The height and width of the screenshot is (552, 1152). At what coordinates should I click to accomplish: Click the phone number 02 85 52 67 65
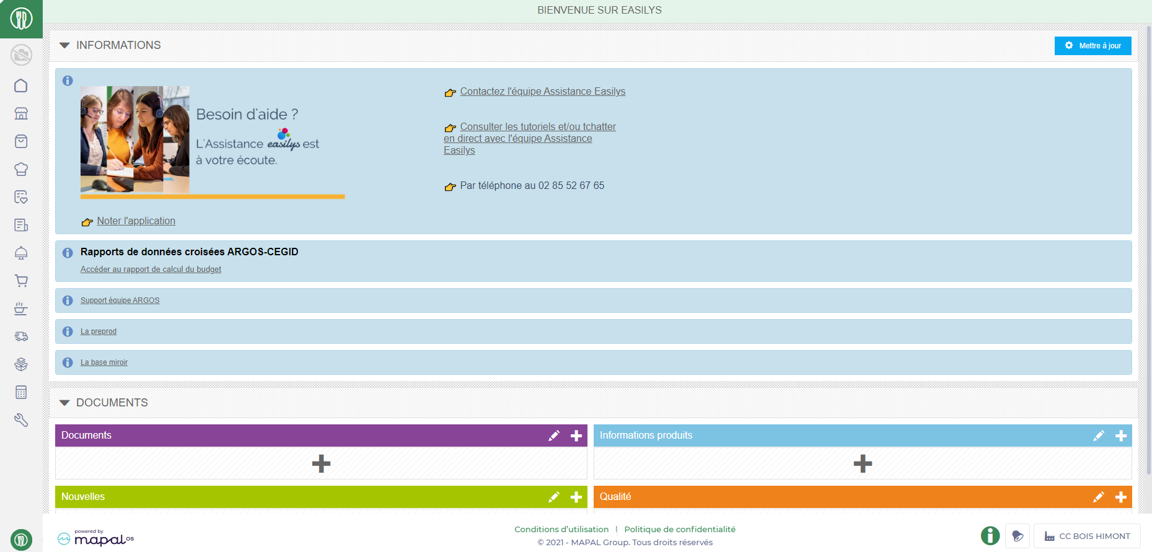[x=571, y=186]
